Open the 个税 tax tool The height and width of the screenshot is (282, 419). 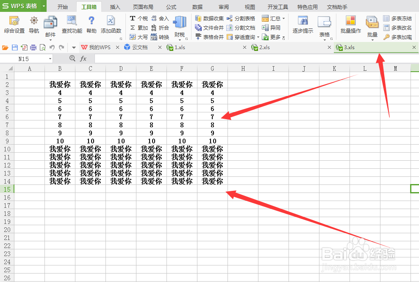(x=139, y=18)
